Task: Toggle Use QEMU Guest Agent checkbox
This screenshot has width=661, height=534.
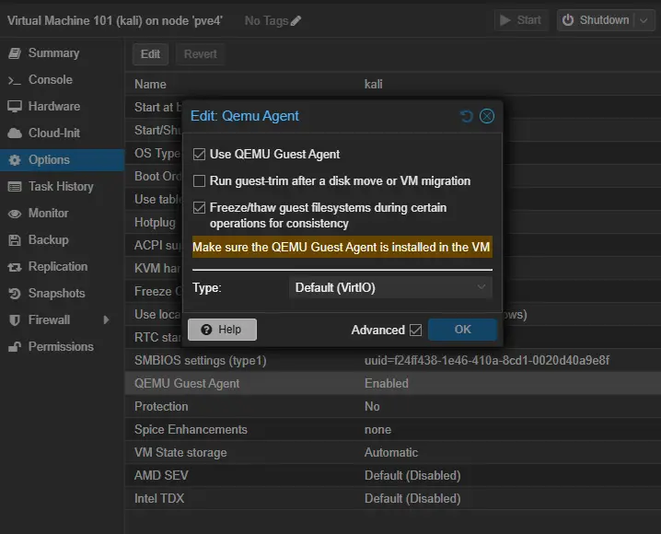Action: point(199,155)
